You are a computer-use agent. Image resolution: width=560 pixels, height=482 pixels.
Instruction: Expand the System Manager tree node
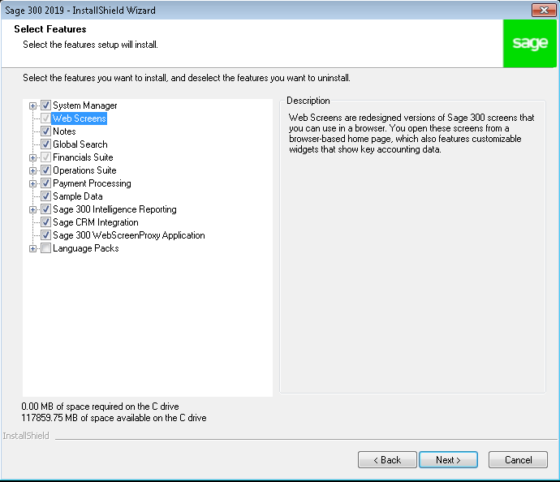tap(32, 105)
